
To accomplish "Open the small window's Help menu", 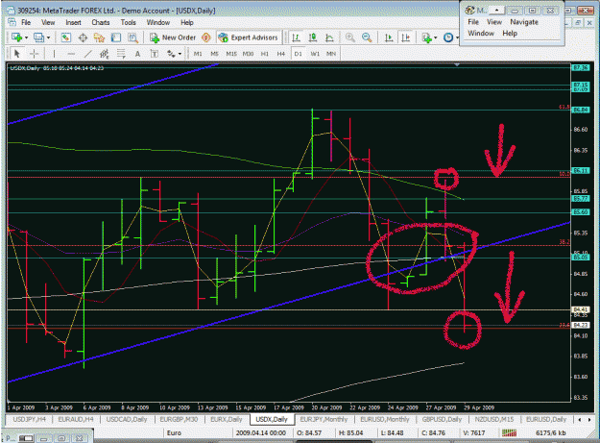I will point(510,34).
